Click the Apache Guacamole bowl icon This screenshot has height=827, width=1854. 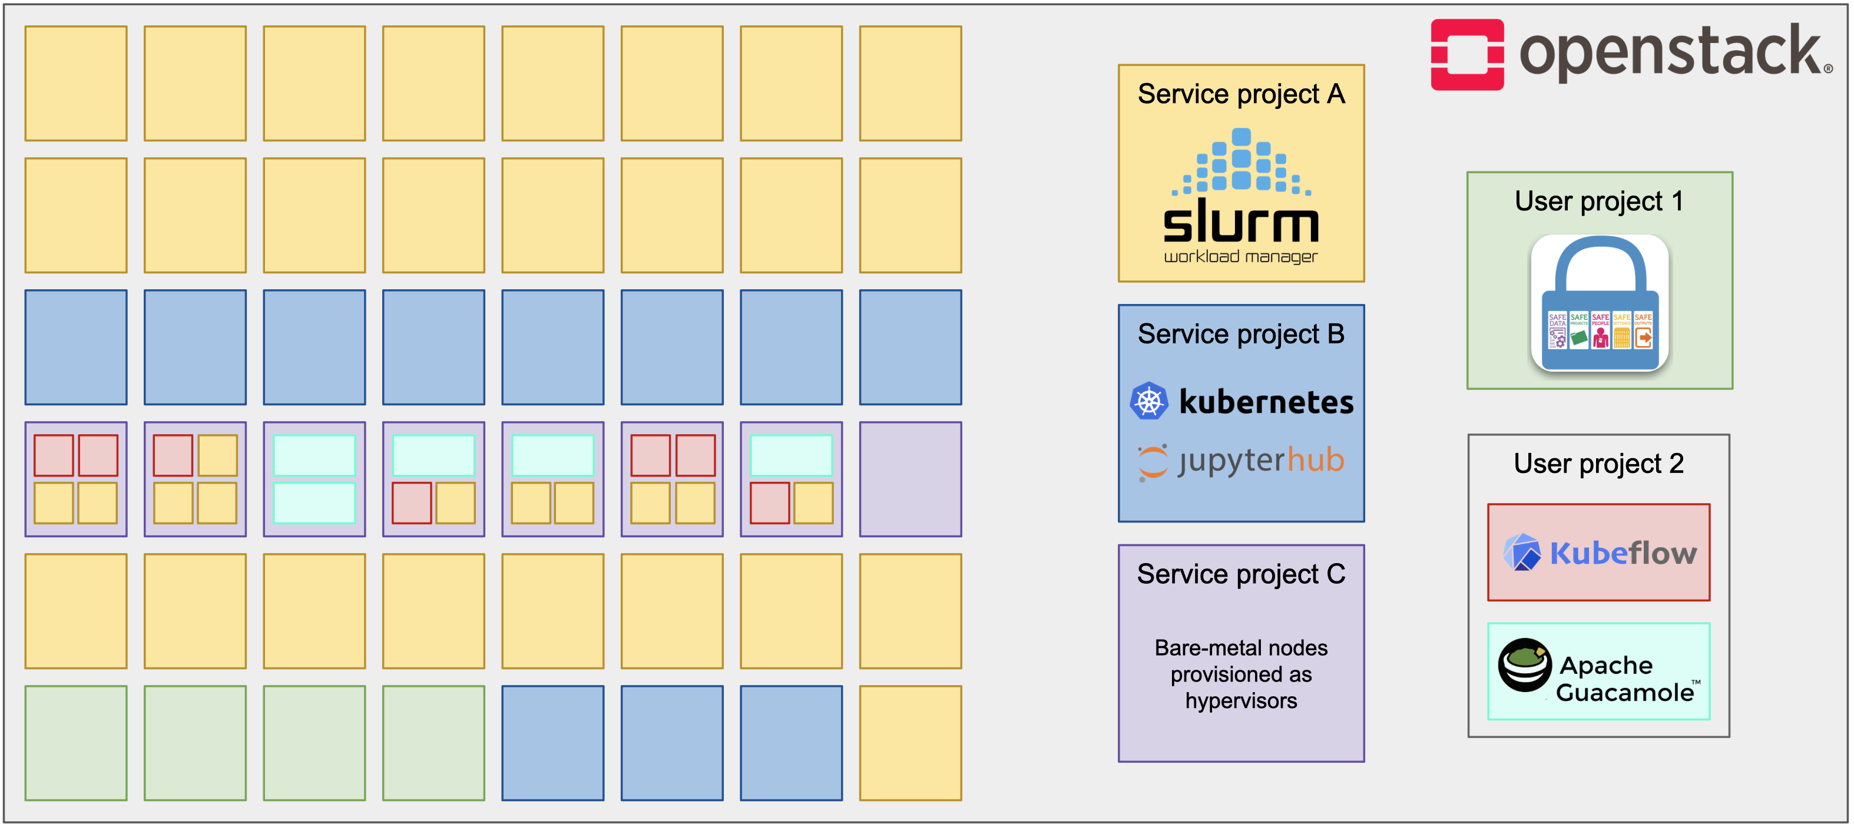point(1524,664)
